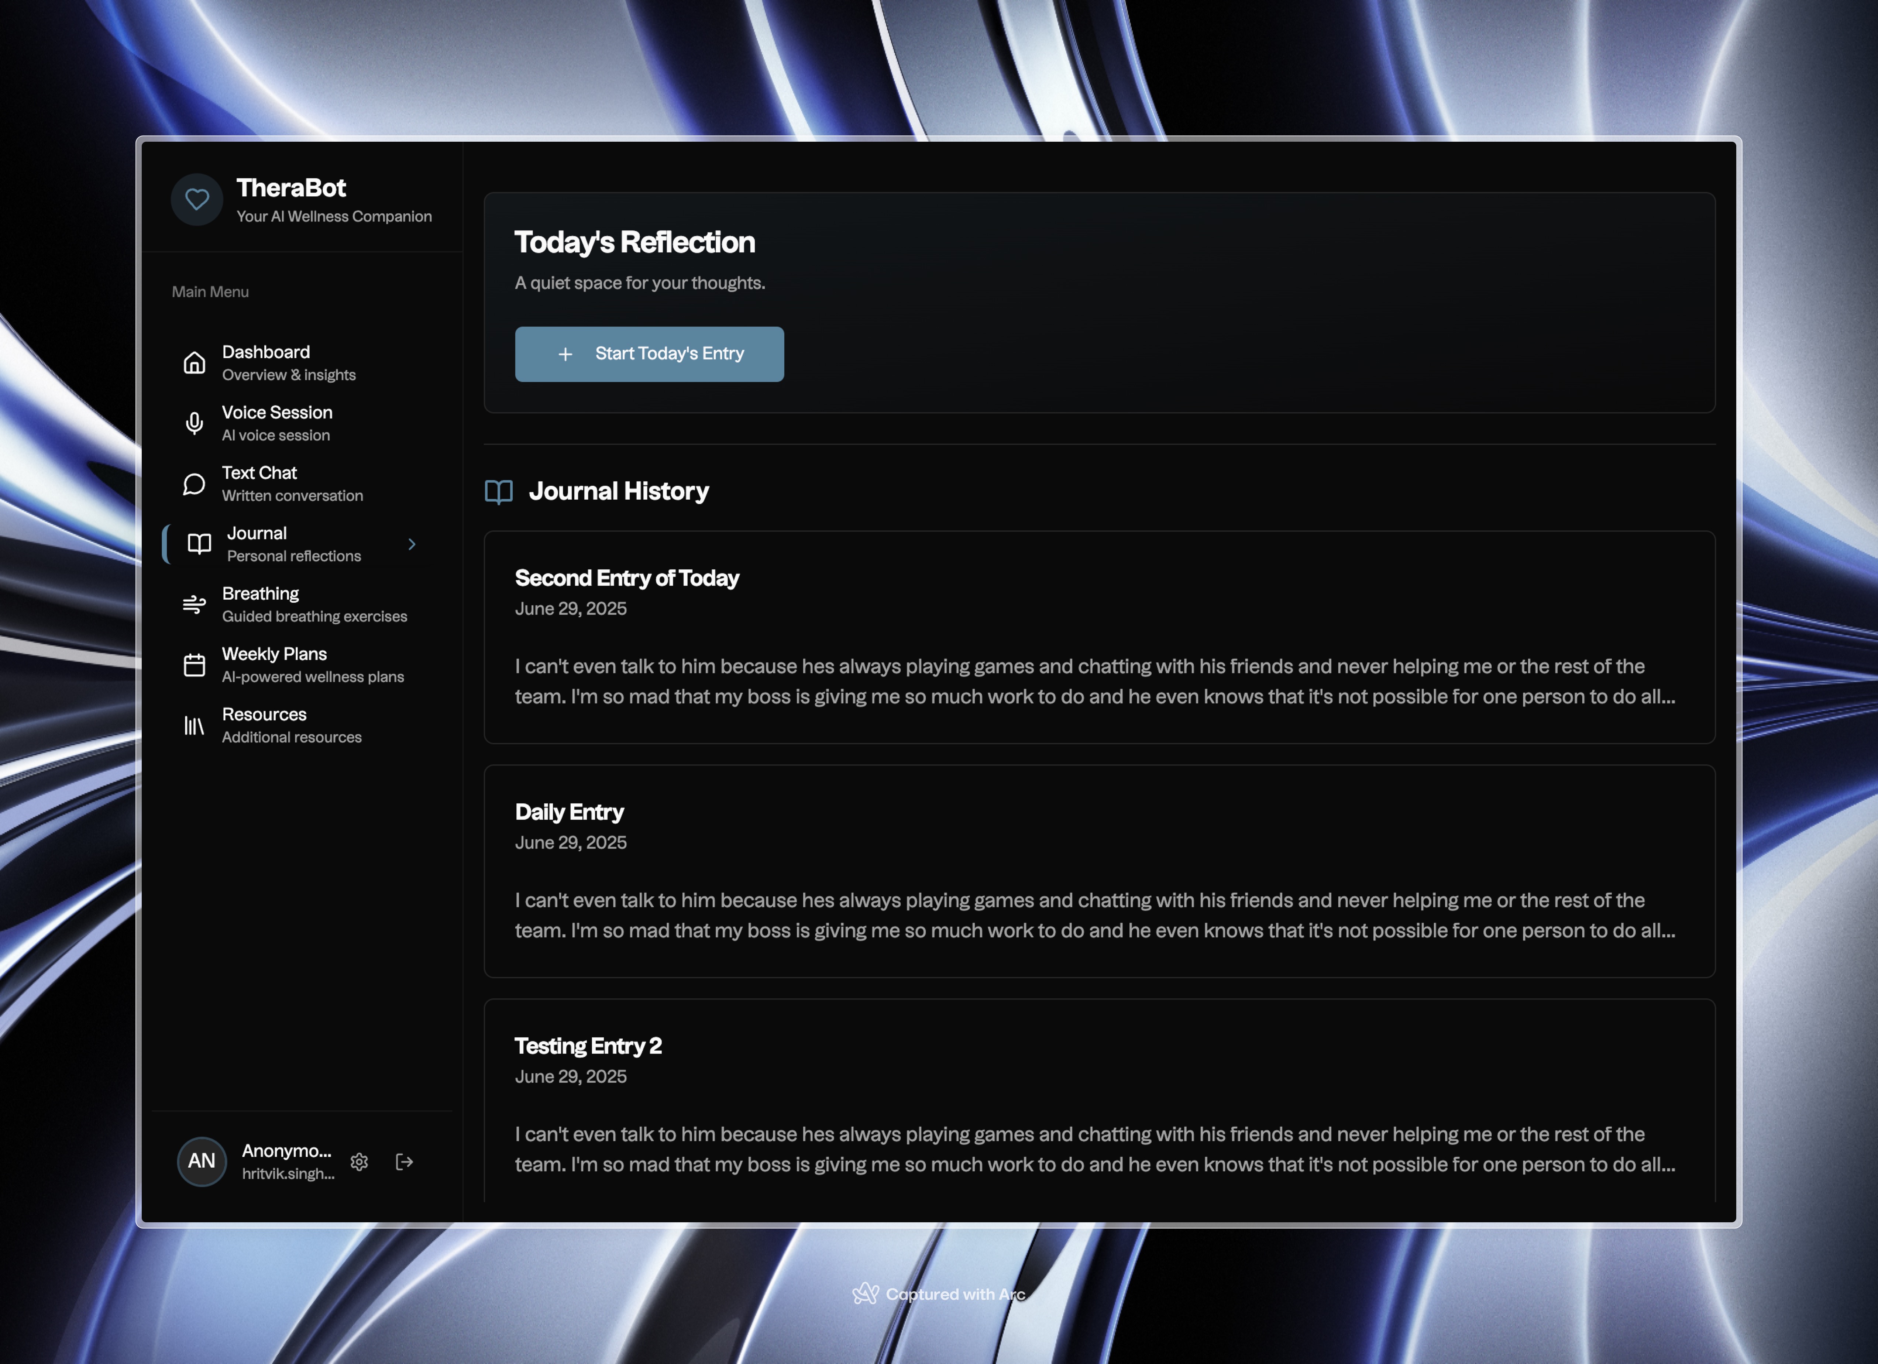This screenshot has height=1364, width=1878.
Task: Click the Journal History book icon
Action: click(x=499, y=492)
